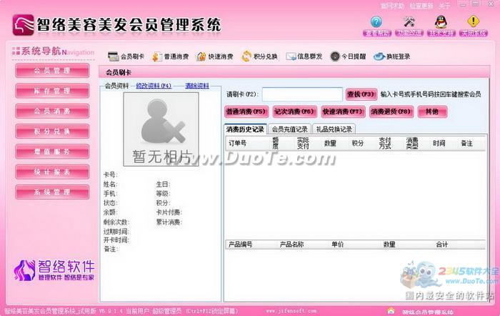Click the 修改资料 (F4) link
This screenshot has width=500, height=316.
(154, 86)
